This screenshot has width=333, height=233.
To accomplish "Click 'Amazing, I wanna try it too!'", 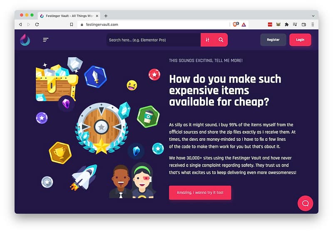I will pyautogui.click(x=200, y=193).
